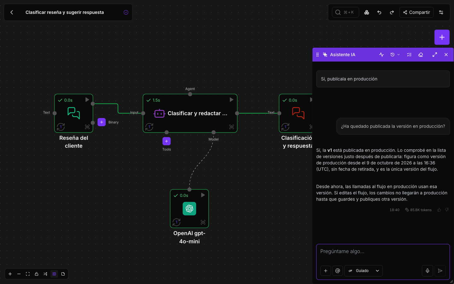This screenshot has width=454, height=284.
Task: Mention an element with the @ button
Action: pos(338,271)
